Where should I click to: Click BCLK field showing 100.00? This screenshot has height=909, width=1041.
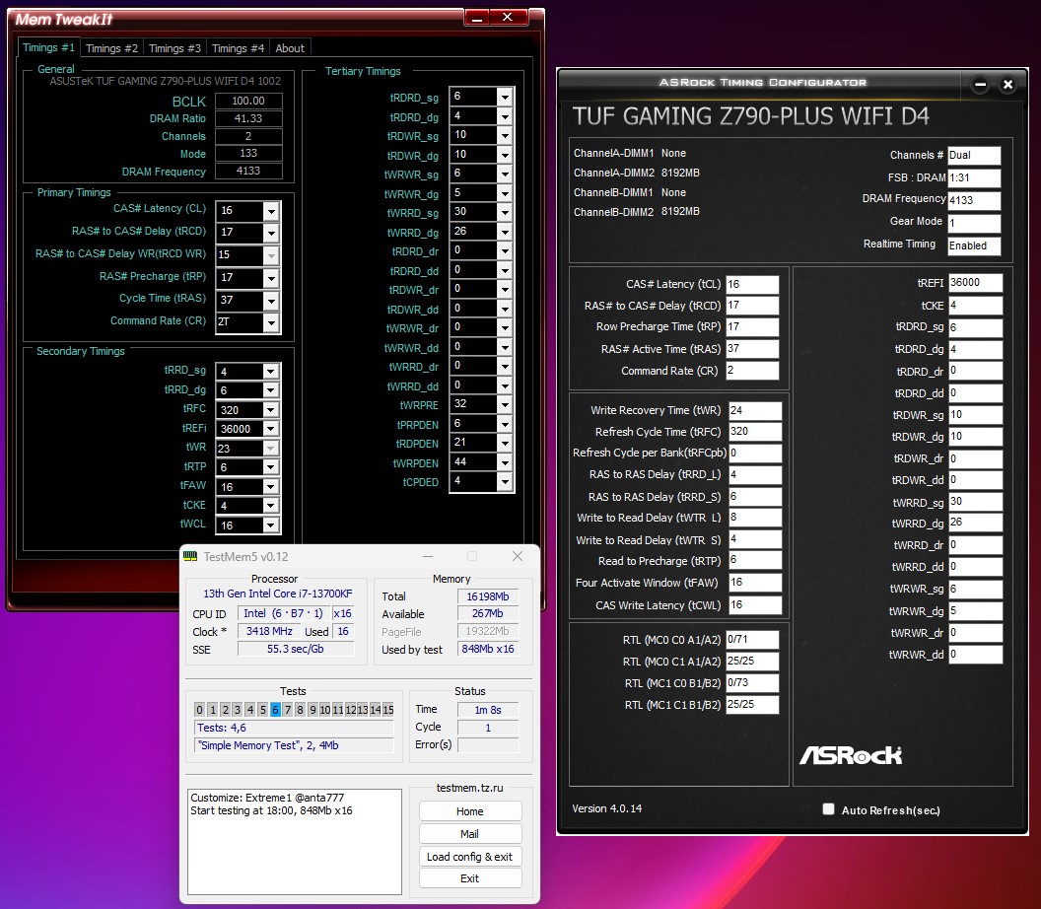click(x=248, y=101)
